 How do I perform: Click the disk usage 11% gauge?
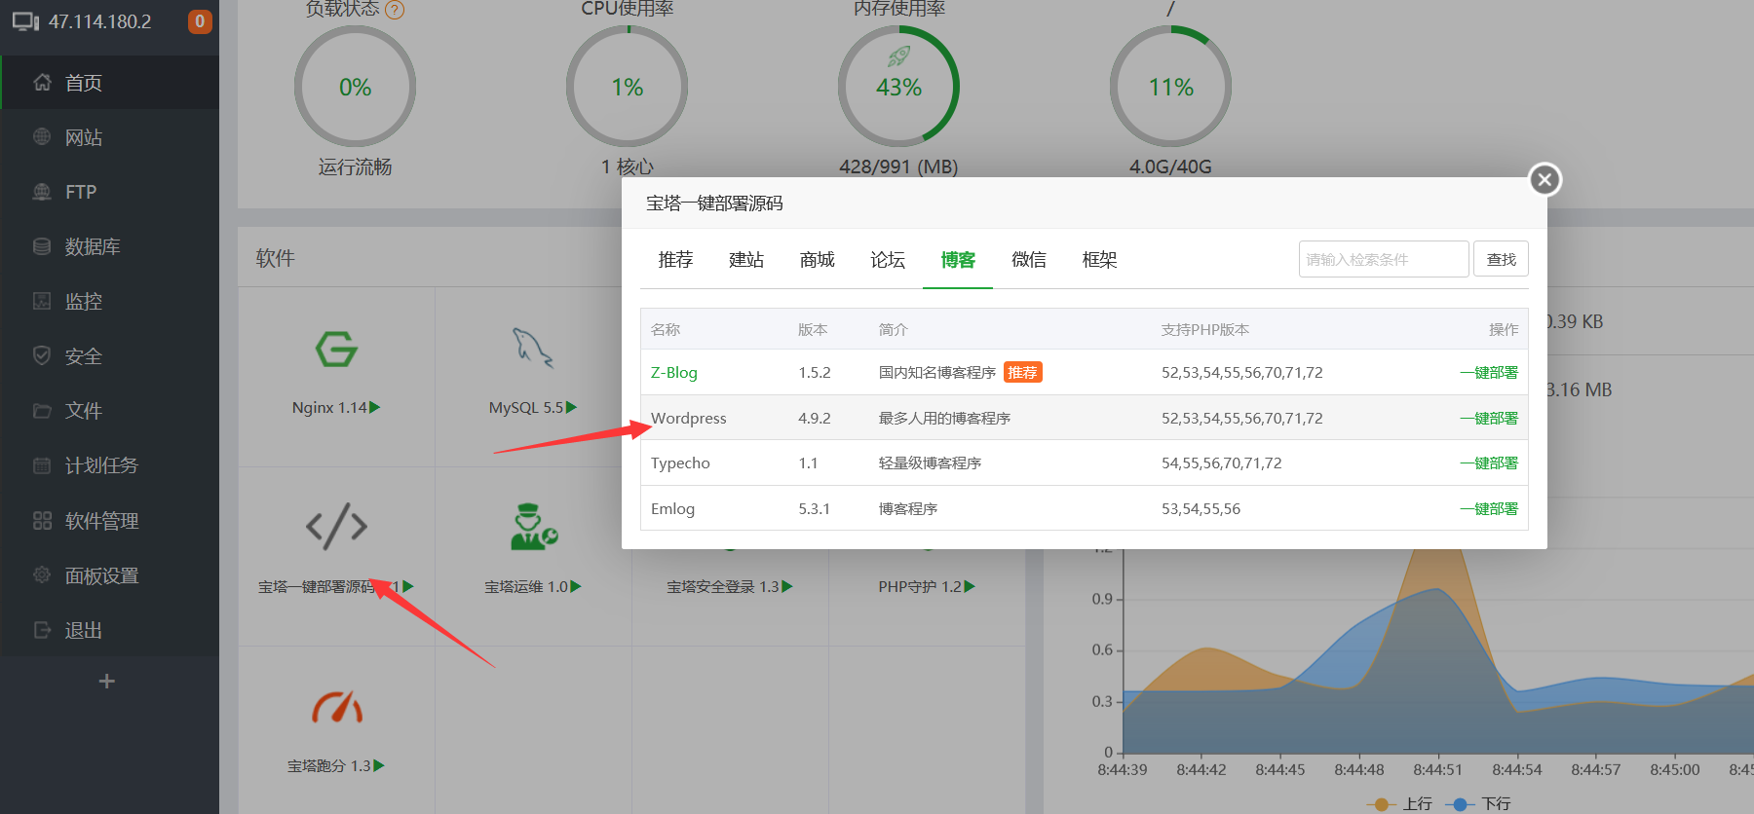tap(1170, 87)
